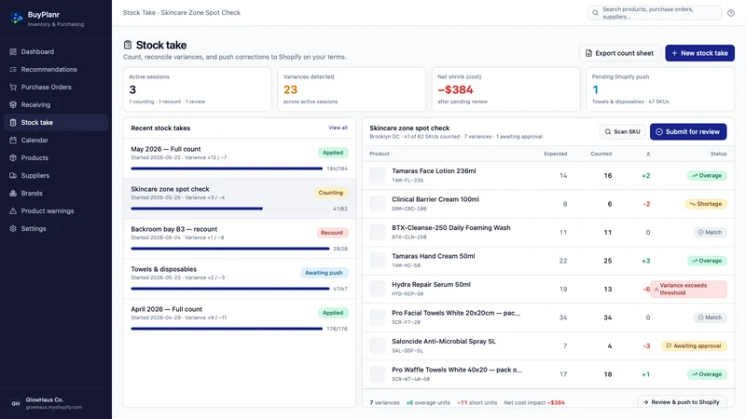The width and height of the screenshot is (746, 419).
Task: Select Pro Waffle Towels White 40x20 row
Action: (x=548, y=374)
